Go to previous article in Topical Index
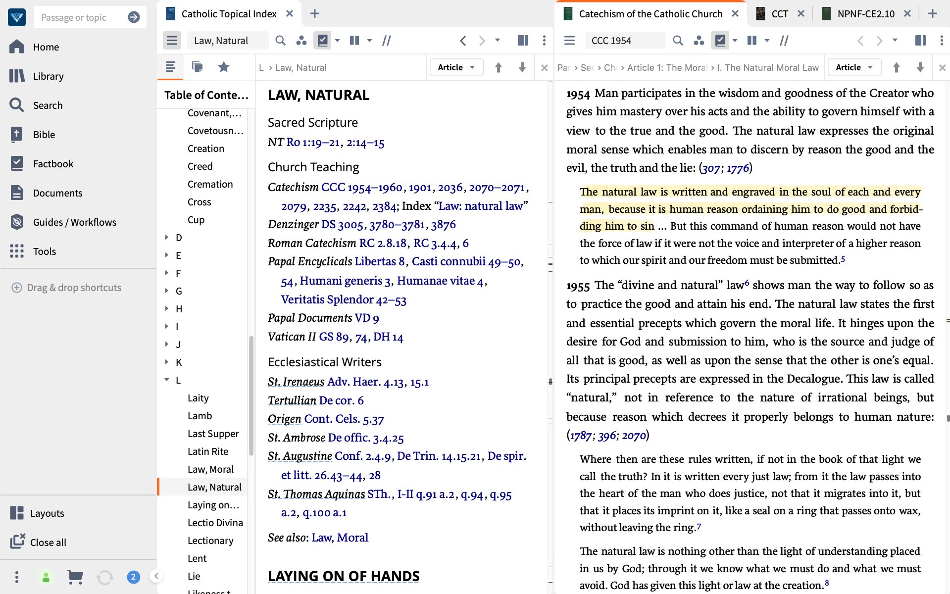Screen dimensions: 950x594 (499, 67)
